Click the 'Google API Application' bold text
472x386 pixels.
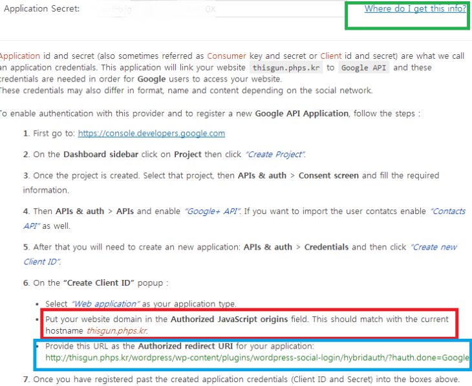click(301, 114)
